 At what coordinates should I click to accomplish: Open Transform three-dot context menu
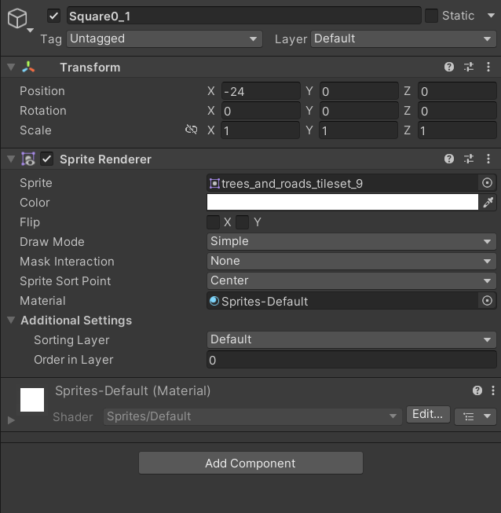point(488,67)
